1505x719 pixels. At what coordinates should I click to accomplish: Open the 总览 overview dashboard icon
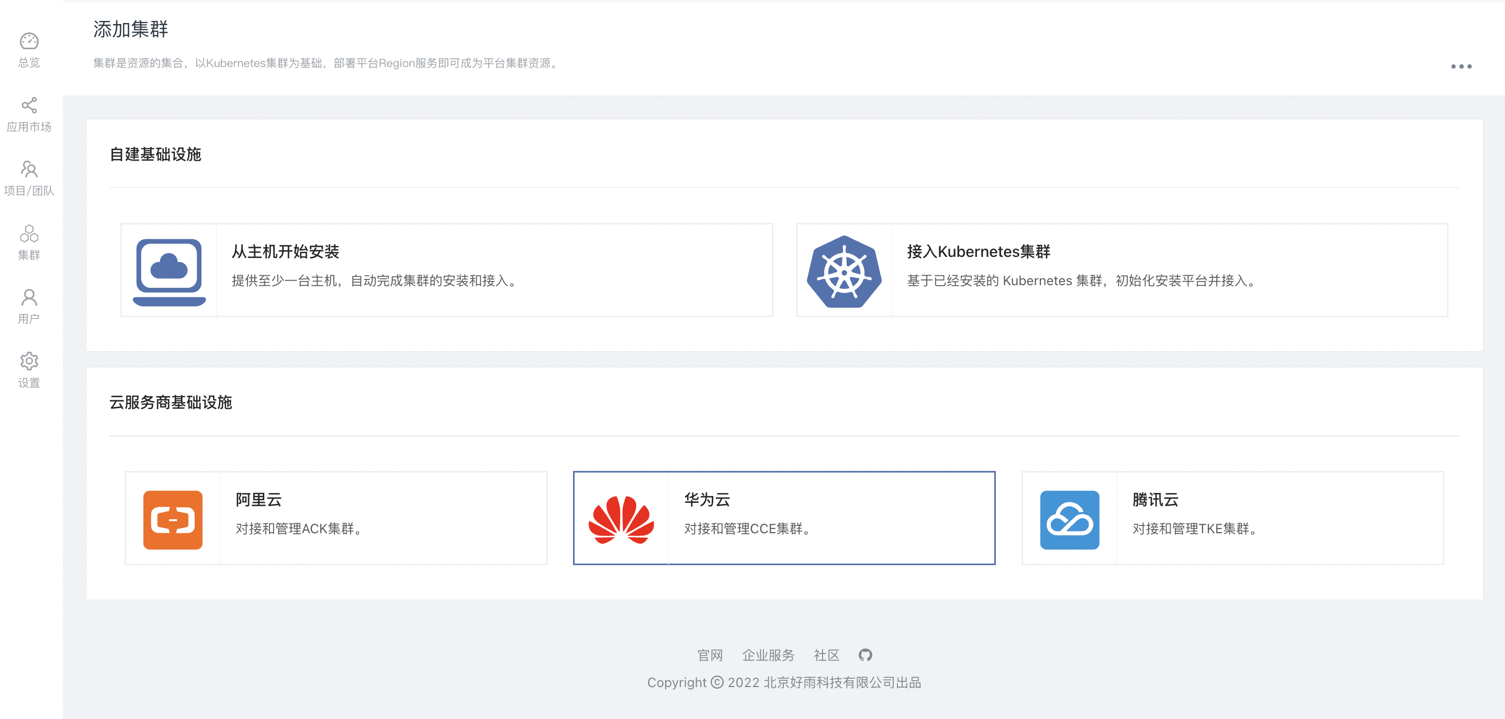[x=29, y=41]
